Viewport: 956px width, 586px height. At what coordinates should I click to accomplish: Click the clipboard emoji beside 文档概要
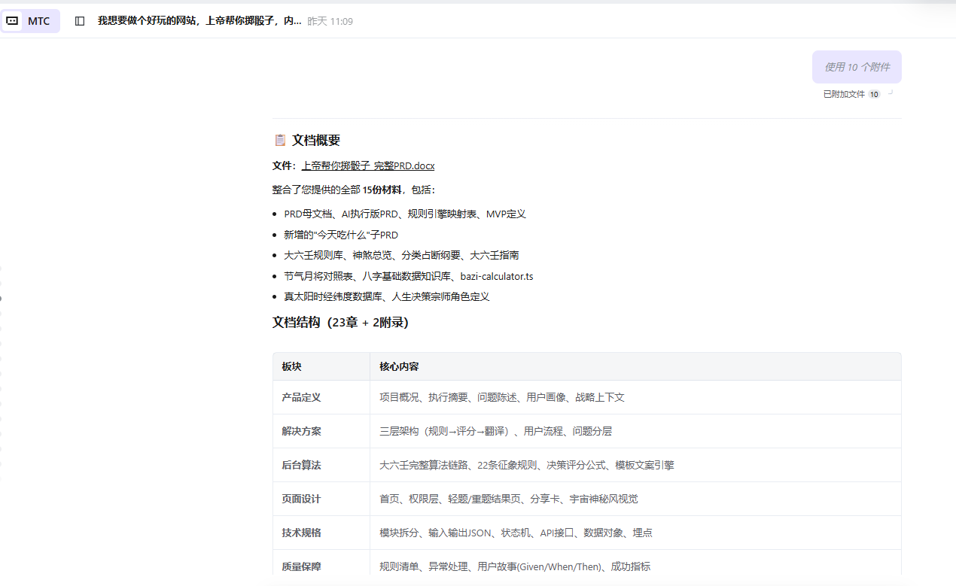pyautogui.click(x=279, y=140)
